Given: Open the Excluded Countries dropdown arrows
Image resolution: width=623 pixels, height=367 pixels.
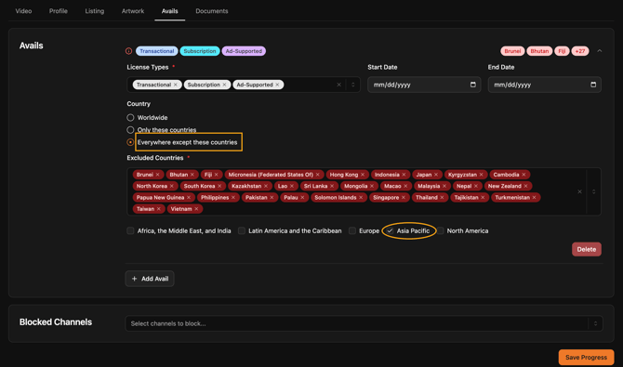Looking at the screenshot, I should (593, 191).
